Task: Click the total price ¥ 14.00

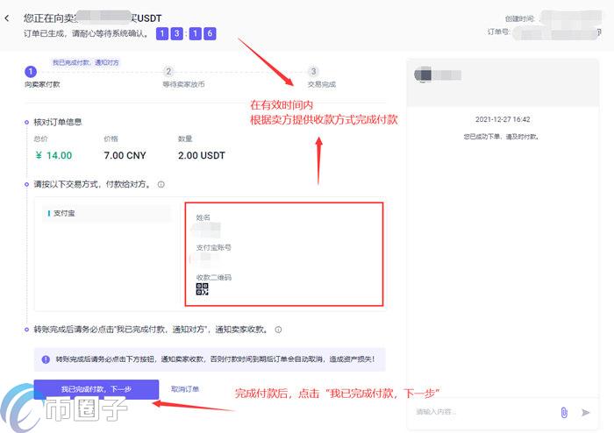Action: pyautogui.click(x=54, y=155)
